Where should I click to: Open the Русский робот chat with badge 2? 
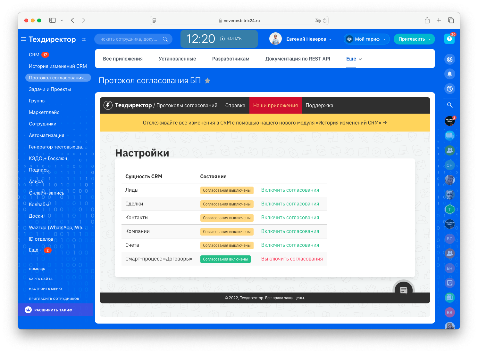(450, 121)
